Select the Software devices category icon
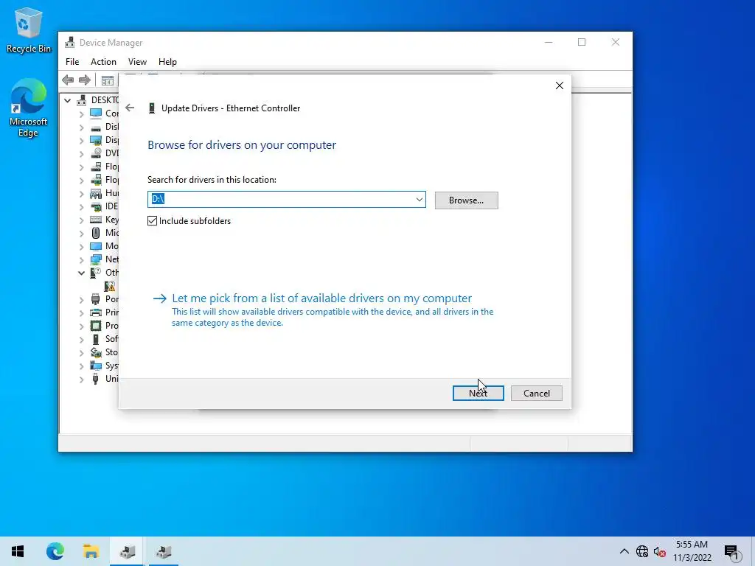The width and height of the screenshot is (755, 566). pos(96,339)
